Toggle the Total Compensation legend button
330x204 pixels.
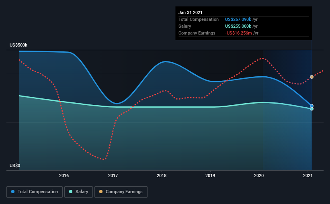(35, 192)
